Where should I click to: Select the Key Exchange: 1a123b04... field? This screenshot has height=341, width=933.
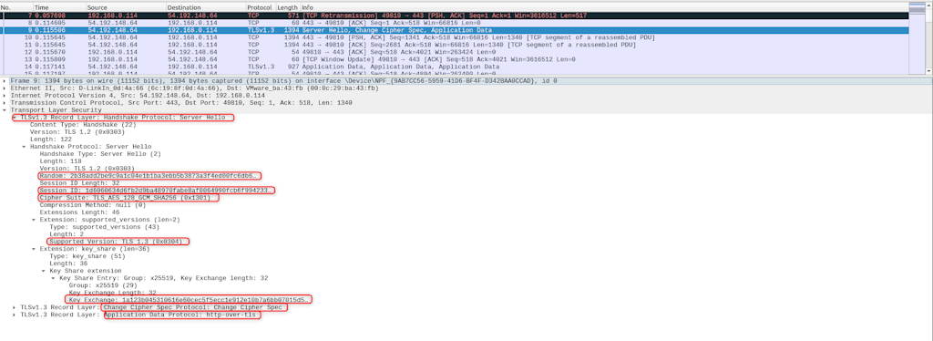(x=188, y=300)
